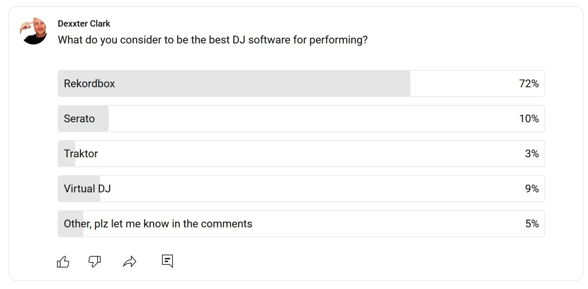Click the 3% result for Traktor

tap(532, 154)
